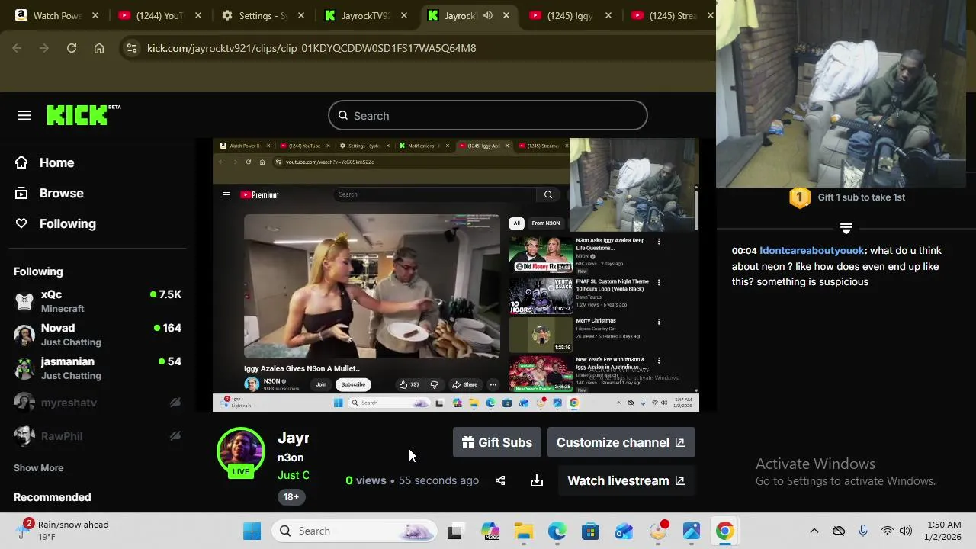The width and height of the screenshot is (976, 549).
Task: Switch to the Settings tab
Action: click(x=262, y=15)
